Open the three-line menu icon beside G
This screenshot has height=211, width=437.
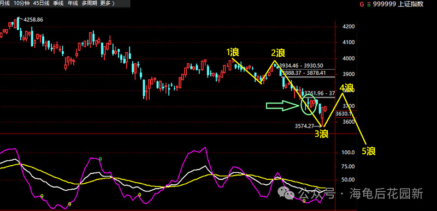click(x=369, y=4)
